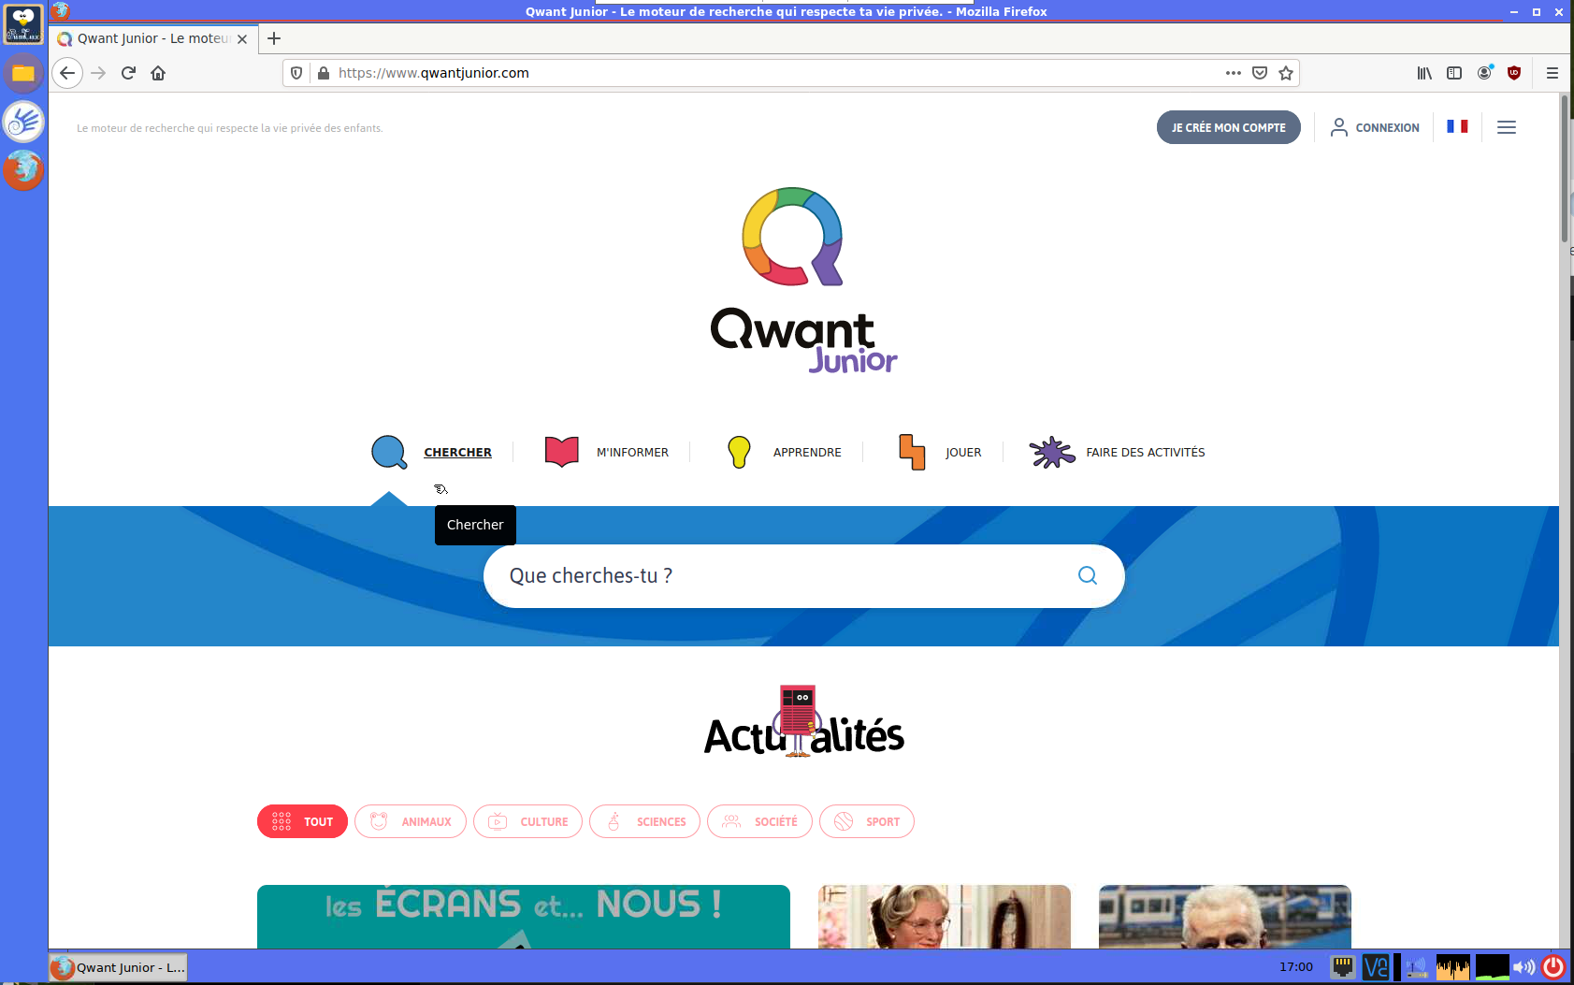Click the orange block Jouer icon
This screenshot has height=985, width=1574.
point(912,452)
